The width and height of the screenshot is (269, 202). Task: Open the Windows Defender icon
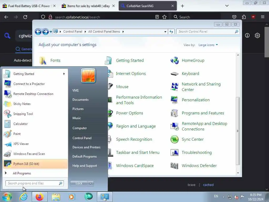[x=175, y=166]
